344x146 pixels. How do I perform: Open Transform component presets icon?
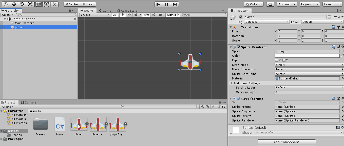338,27
